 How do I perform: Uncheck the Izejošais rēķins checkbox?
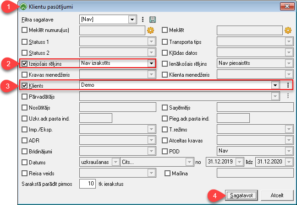(24, 63)
